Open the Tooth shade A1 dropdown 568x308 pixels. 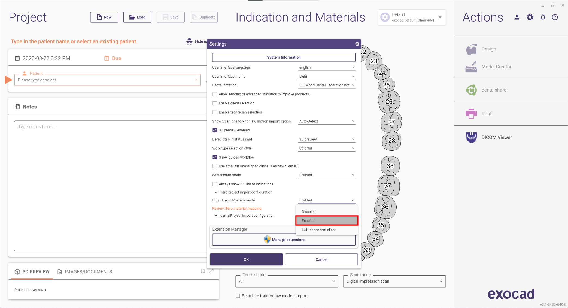point(287,281)
